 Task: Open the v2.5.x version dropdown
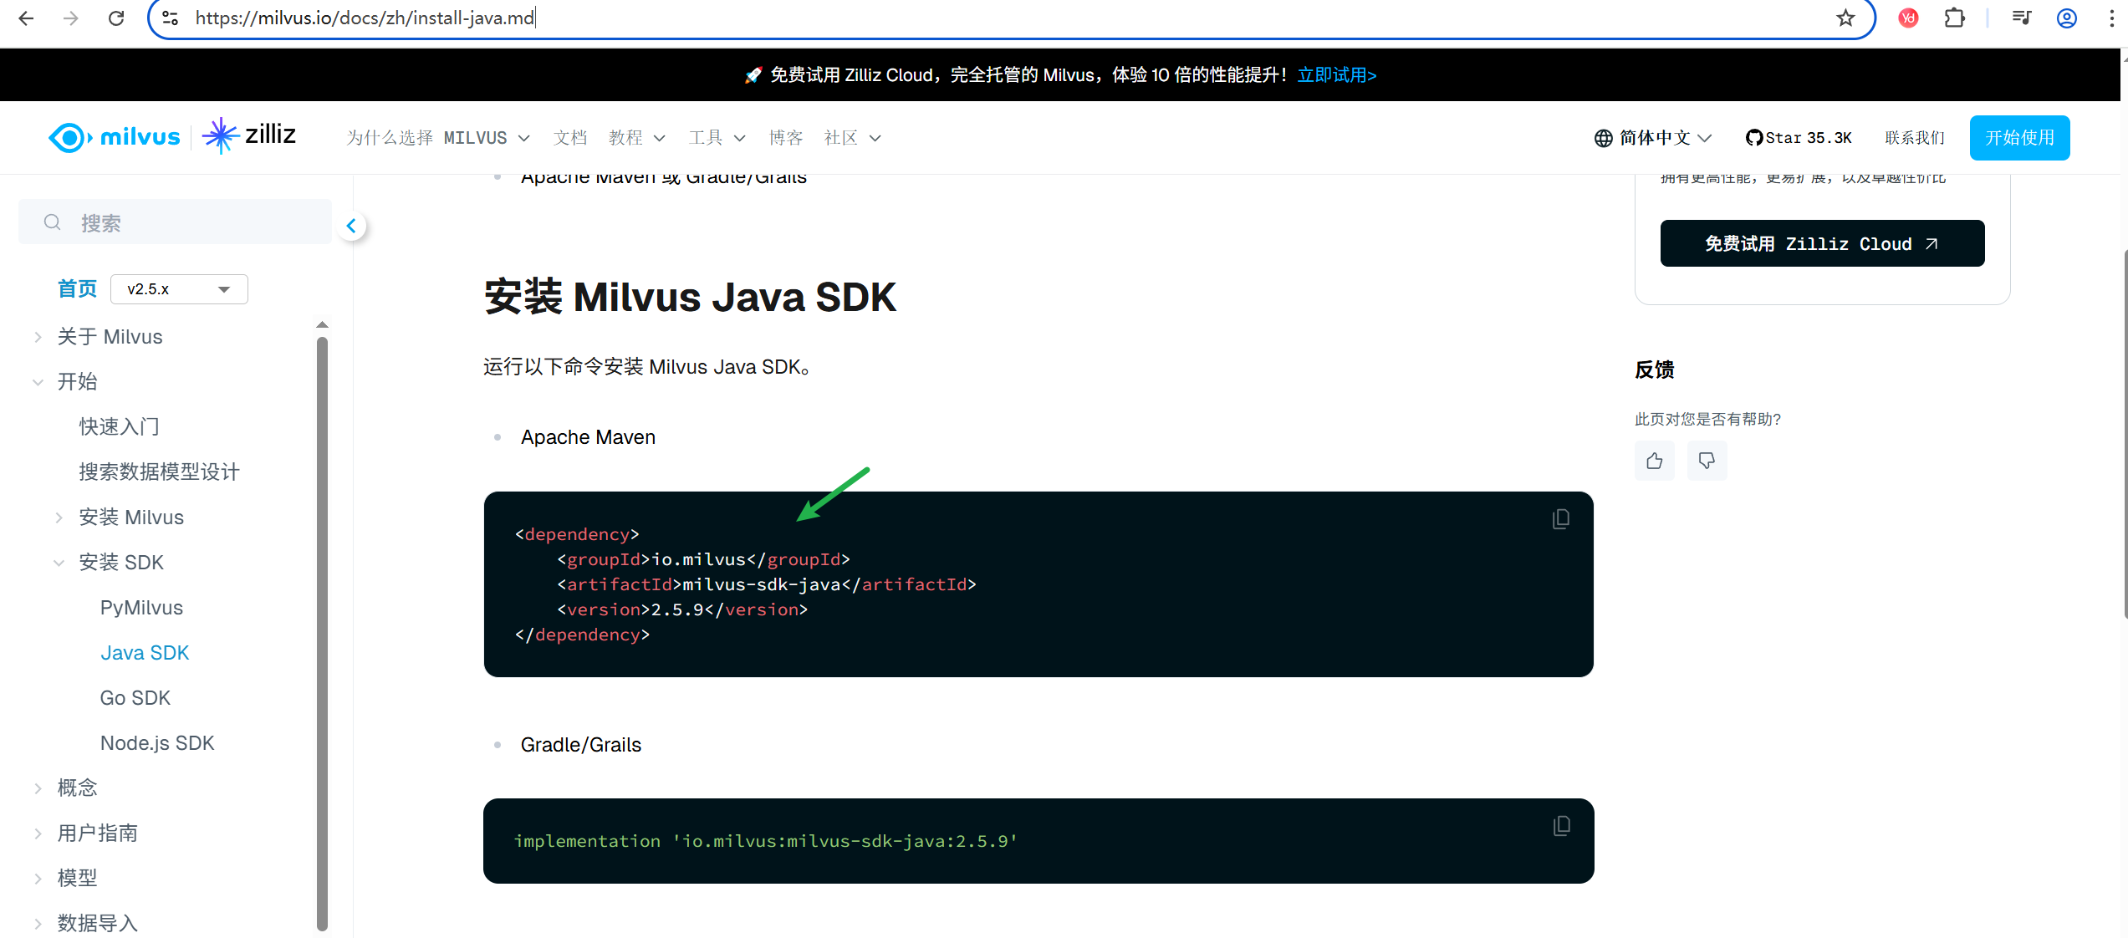pos(177,288)
